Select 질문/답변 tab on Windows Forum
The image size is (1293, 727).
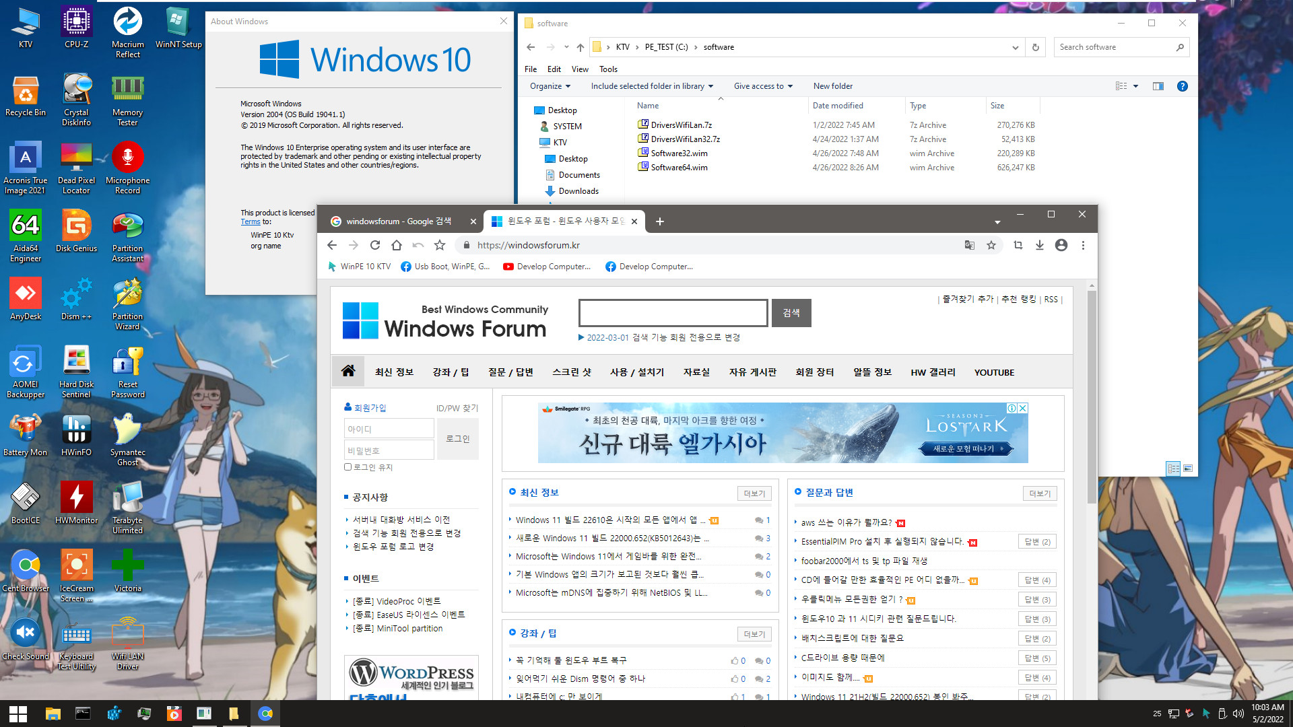(510, 371)
